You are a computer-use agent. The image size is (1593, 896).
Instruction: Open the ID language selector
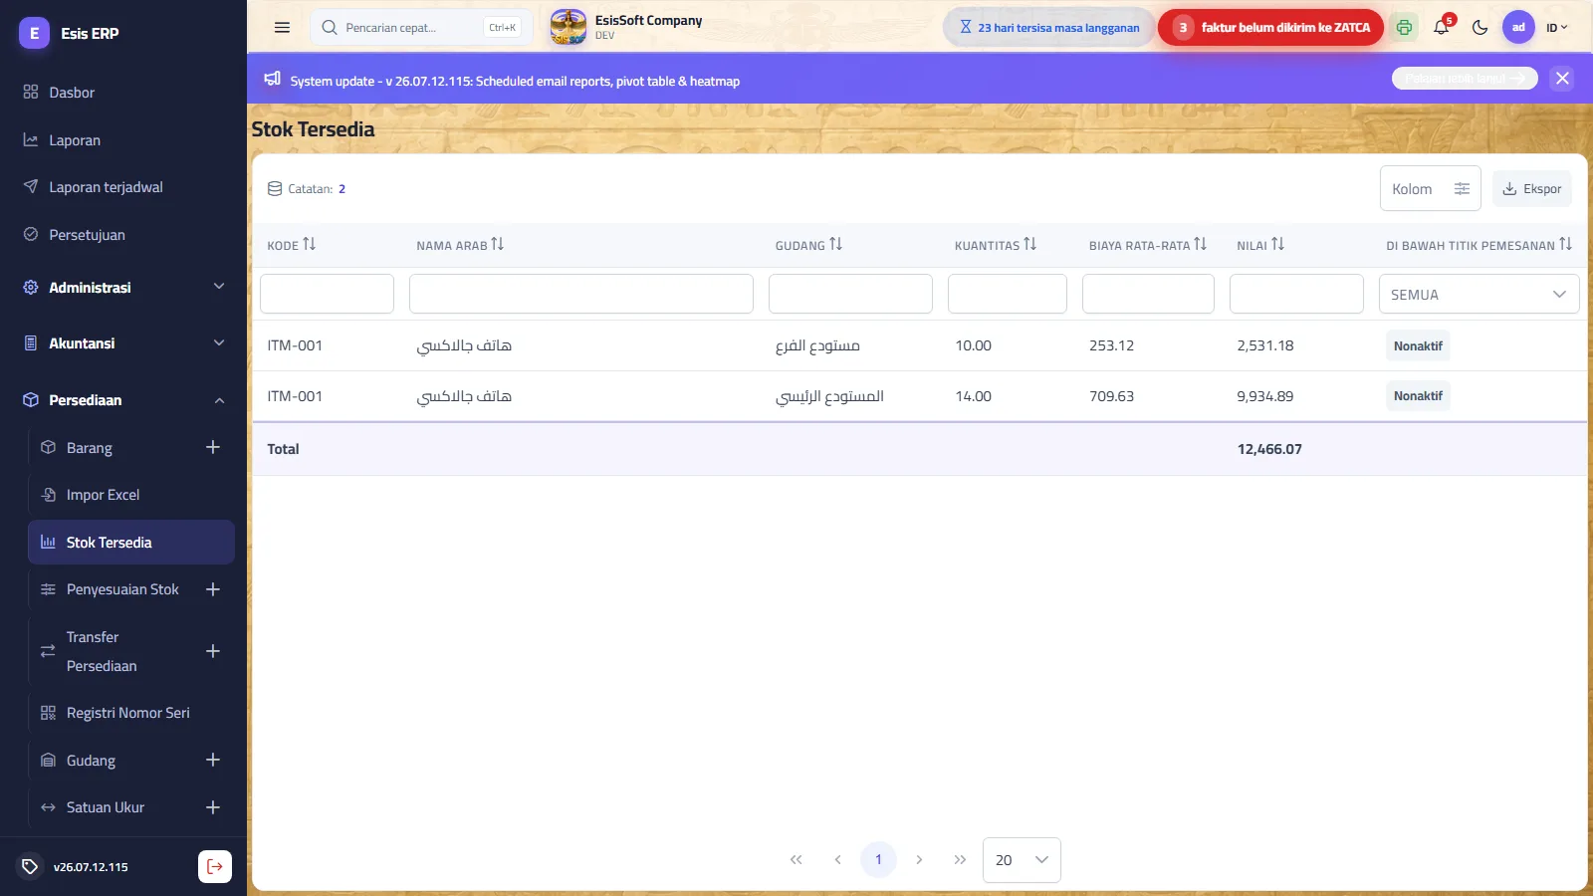pyautogui.click(x=1556, y=28)
